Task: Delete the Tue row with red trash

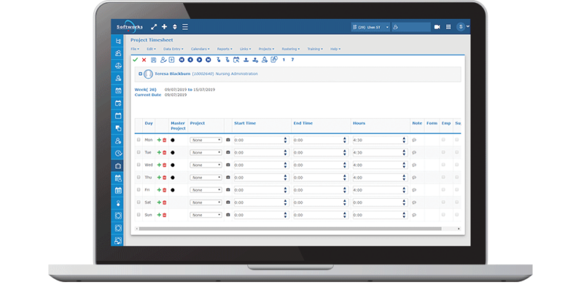Action: tap(164, 153)
